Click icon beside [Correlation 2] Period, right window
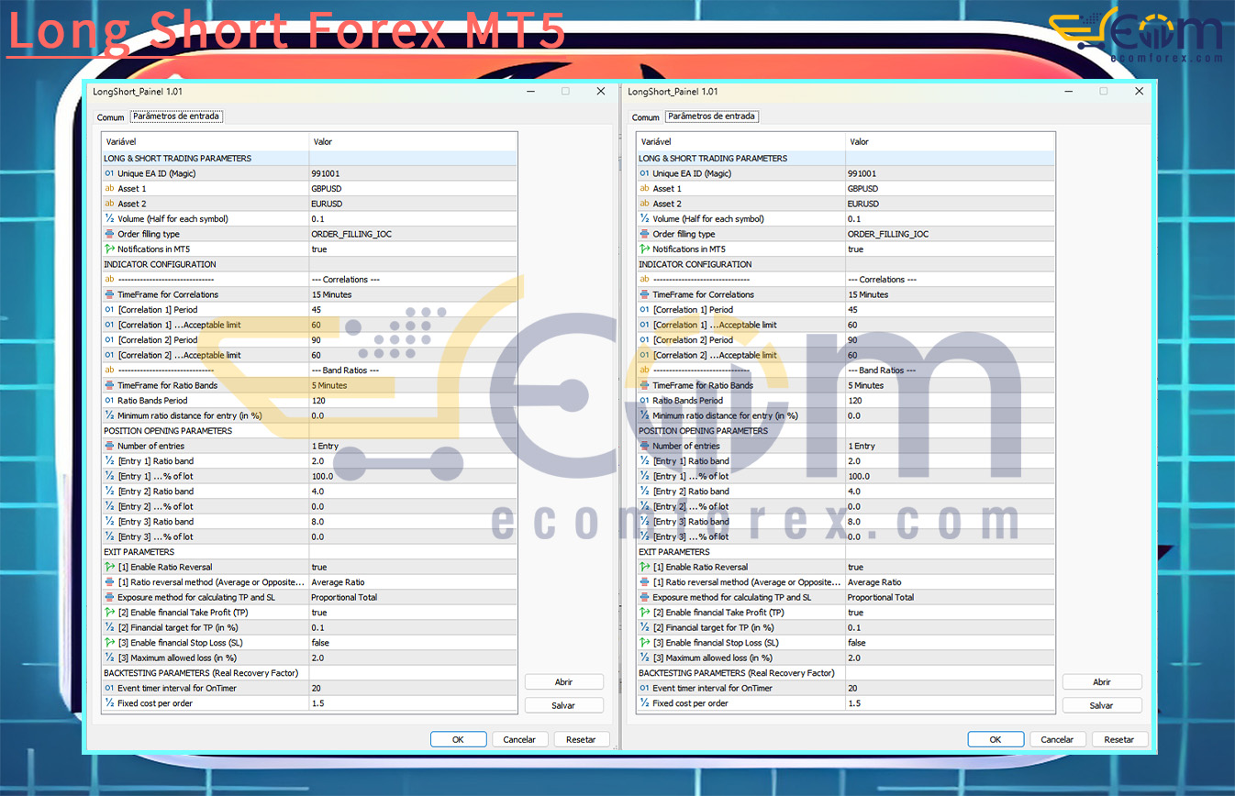Screen dimensions: 1235x796 point(644,340)
